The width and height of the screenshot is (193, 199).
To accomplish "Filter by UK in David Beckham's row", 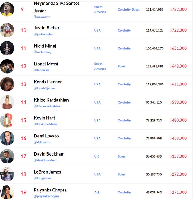I will tap(96, 156).
